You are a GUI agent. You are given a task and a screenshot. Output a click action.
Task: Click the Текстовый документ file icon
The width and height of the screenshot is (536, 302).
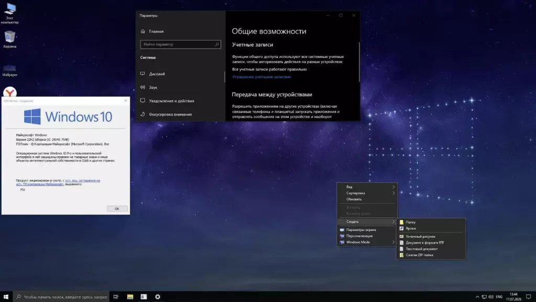401,249
